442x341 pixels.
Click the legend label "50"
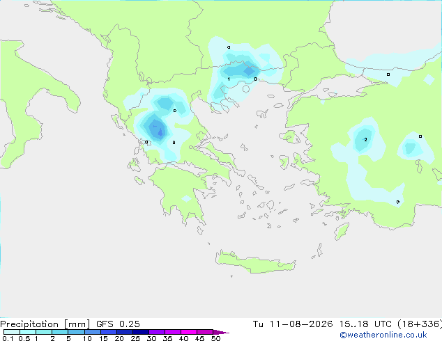coord(215,338)
